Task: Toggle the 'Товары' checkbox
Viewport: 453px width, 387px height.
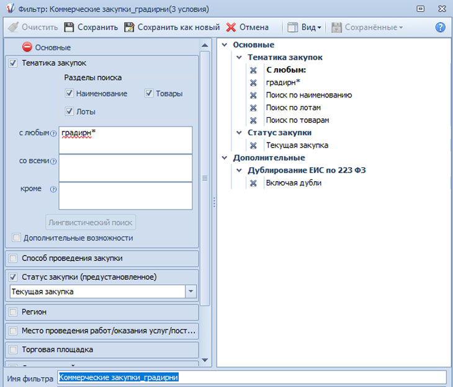Action: tap(149, 94)
